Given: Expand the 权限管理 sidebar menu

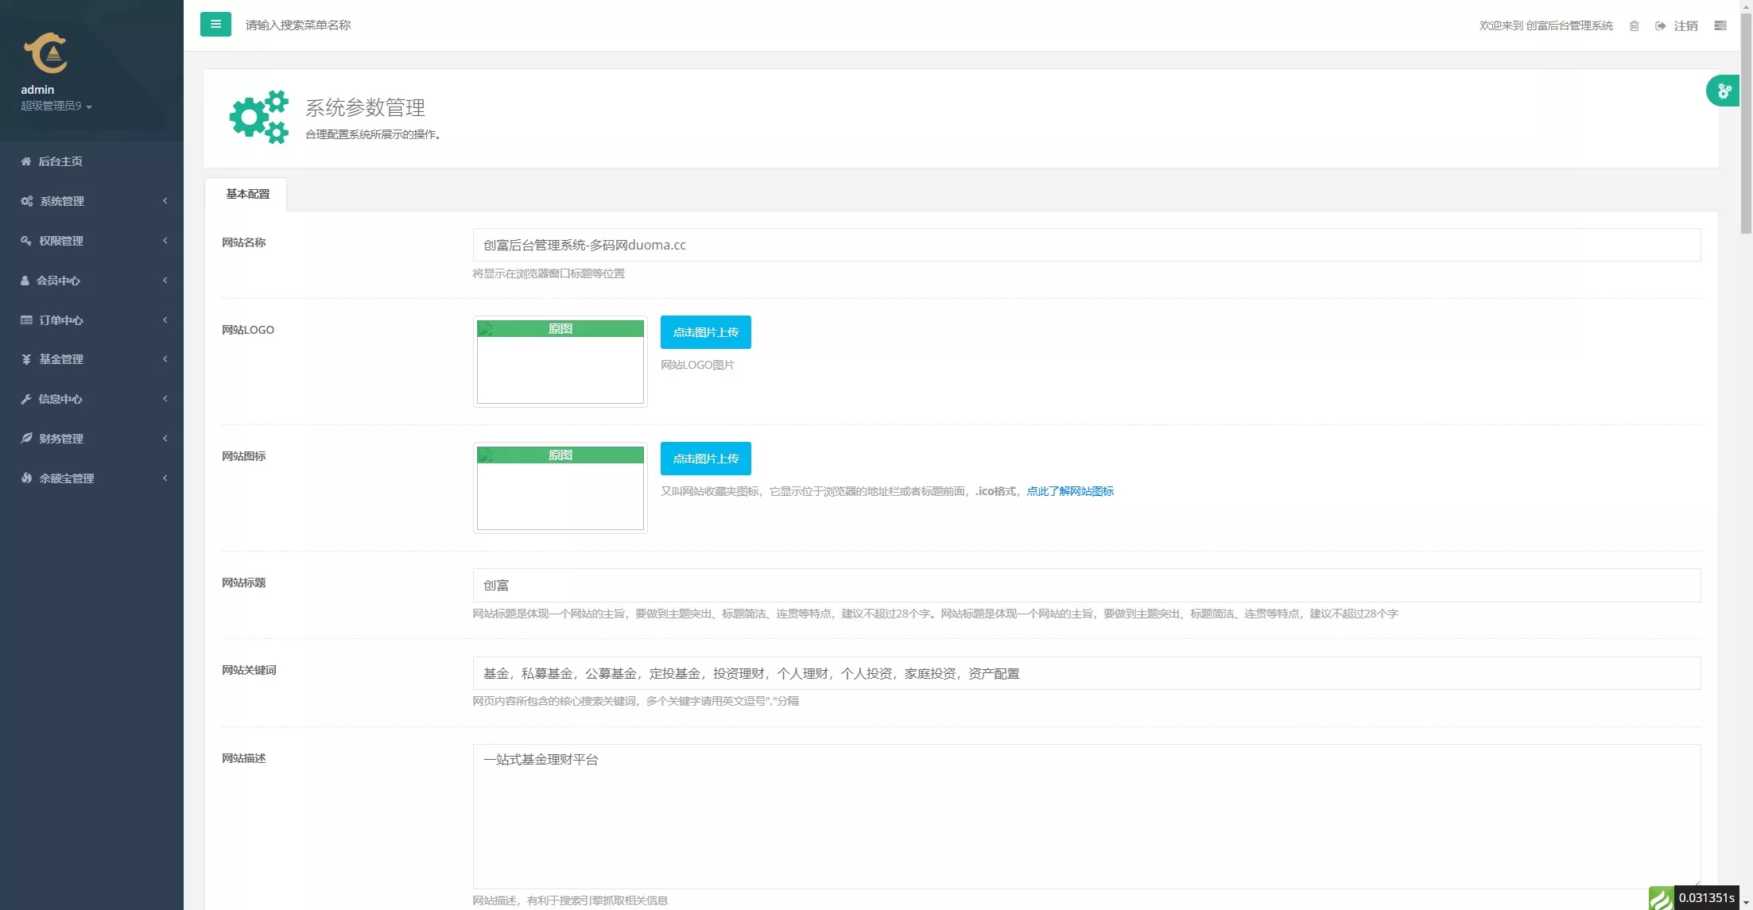Looking at the screenshot, I should point(91,241).
